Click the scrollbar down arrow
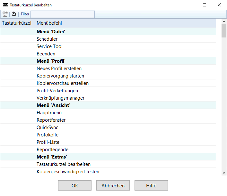 pos(224,173)
